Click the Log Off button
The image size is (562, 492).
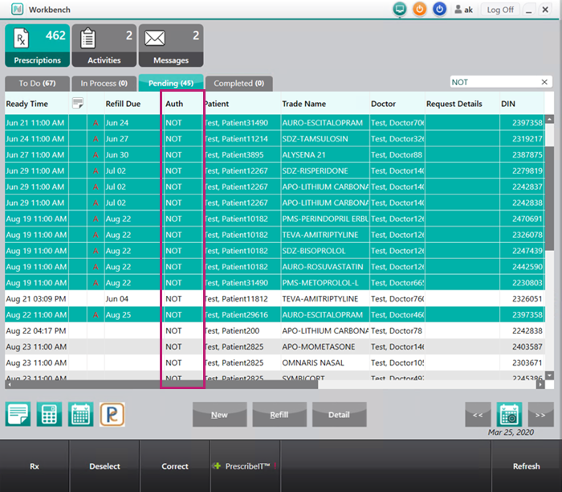(500, 10)
